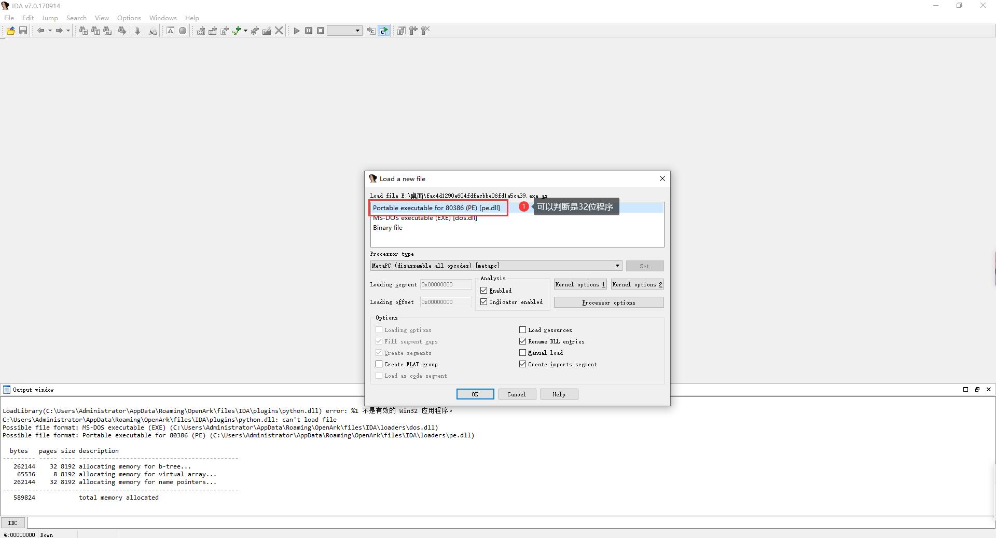
Task: Click the Jump forward arrow icon
Action: pyautogui.click(x=59, y=31)
